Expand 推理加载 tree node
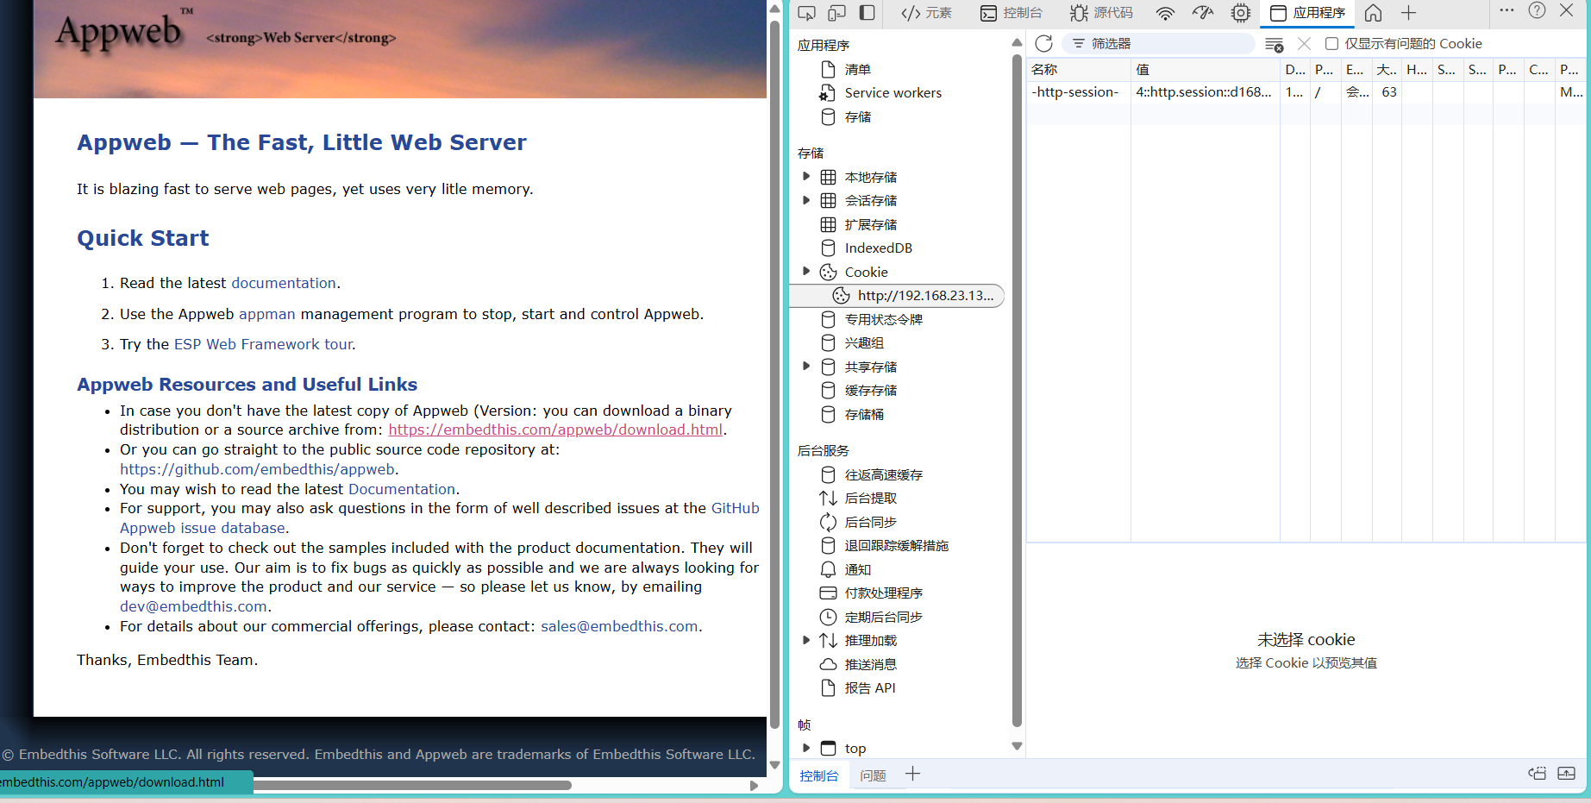The image size is (1591, 803). click(x=806, y=640)
